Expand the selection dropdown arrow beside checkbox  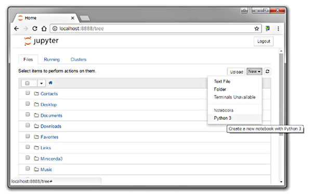42,83
